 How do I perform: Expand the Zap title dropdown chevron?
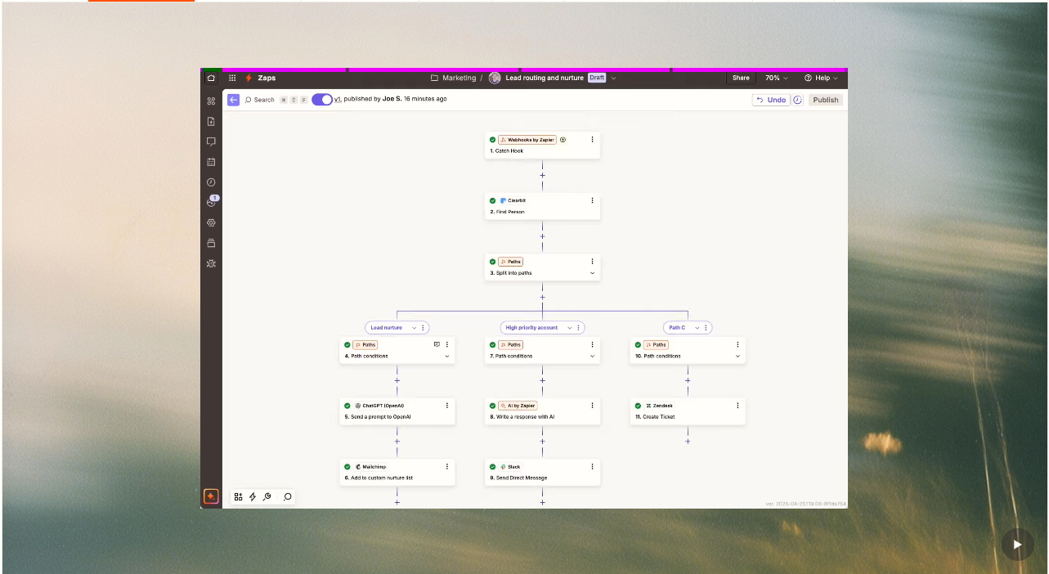point(613,78)
